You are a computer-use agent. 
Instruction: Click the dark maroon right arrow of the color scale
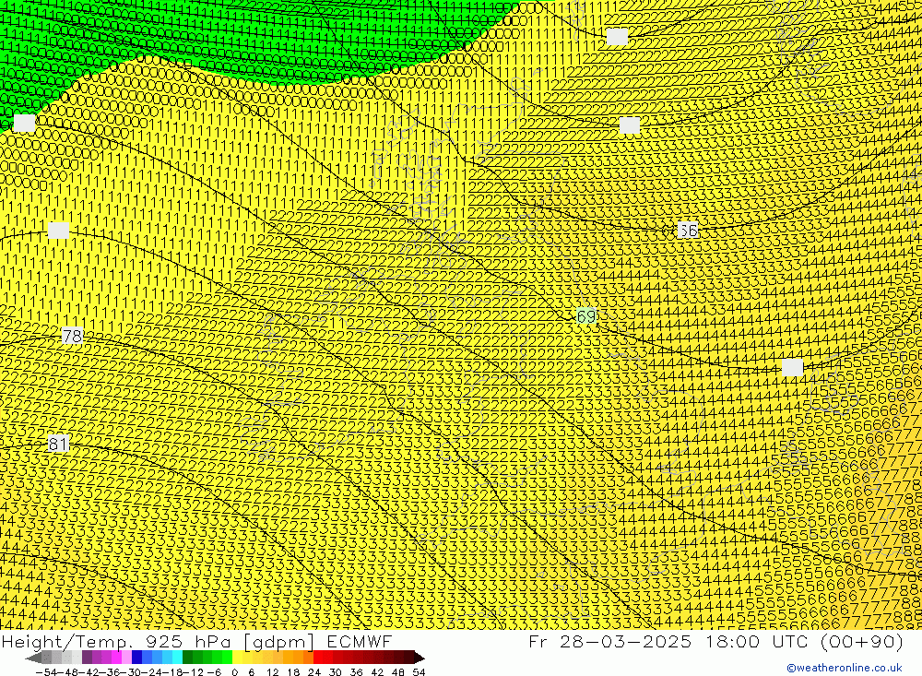(419, 658)
